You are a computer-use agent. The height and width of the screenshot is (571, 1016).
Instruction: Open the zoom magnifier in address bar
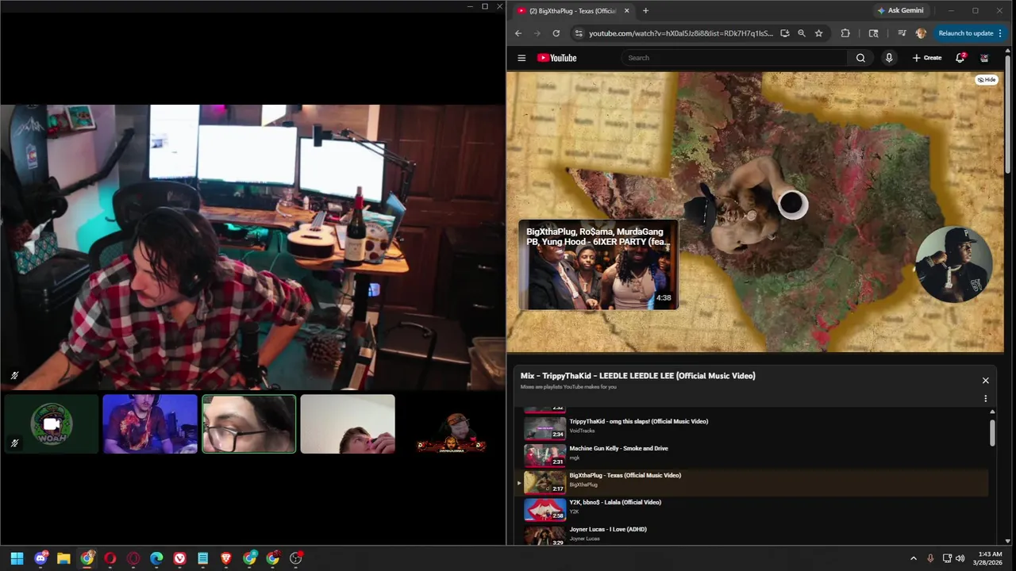click(802, 33)
